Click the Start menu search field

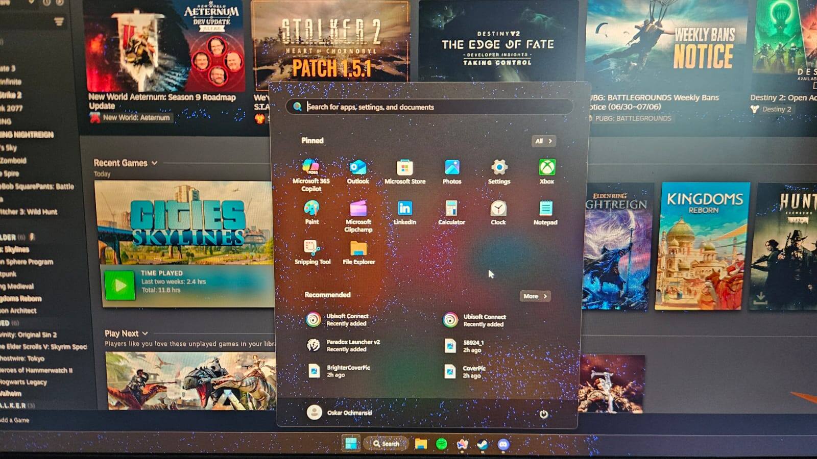[x=429, y=107]
